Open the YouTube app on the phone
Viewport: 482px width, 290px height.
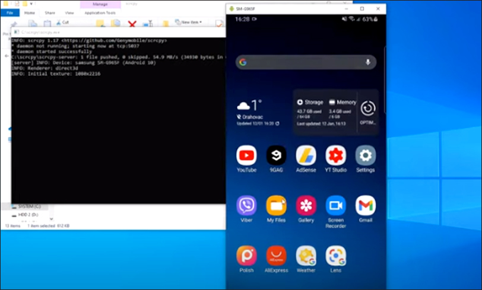[x=246, y=155]
